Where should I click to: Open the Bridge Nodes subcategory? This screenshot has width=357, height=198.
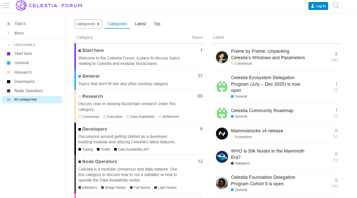click(x=114, y=188)
